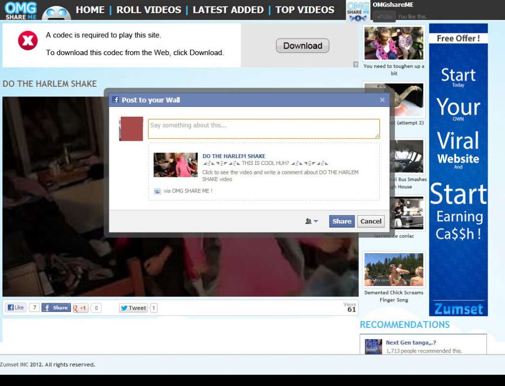This screenshot has width=505, height=386.
Task: Click 'via OMG SHARE ME !' text
Action: click(188, 191)
